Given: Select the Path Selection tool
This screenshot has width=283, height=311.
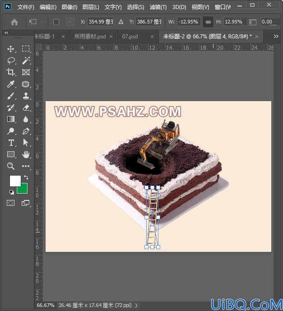Looking at the screenshot, I should pos(26,143).
